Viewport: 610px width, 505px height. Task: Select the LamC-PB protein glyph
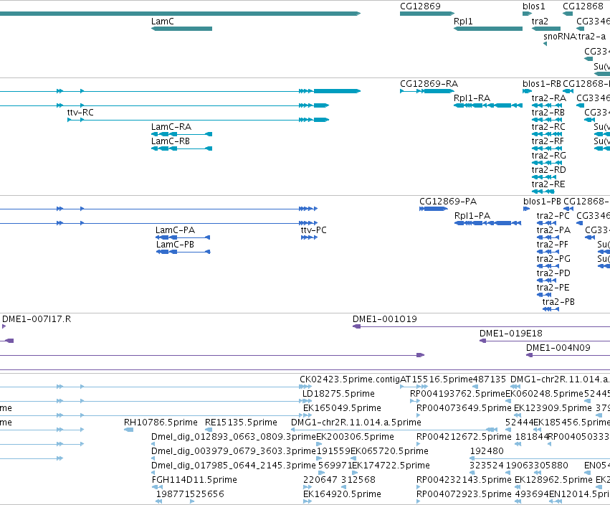[184, 252]
